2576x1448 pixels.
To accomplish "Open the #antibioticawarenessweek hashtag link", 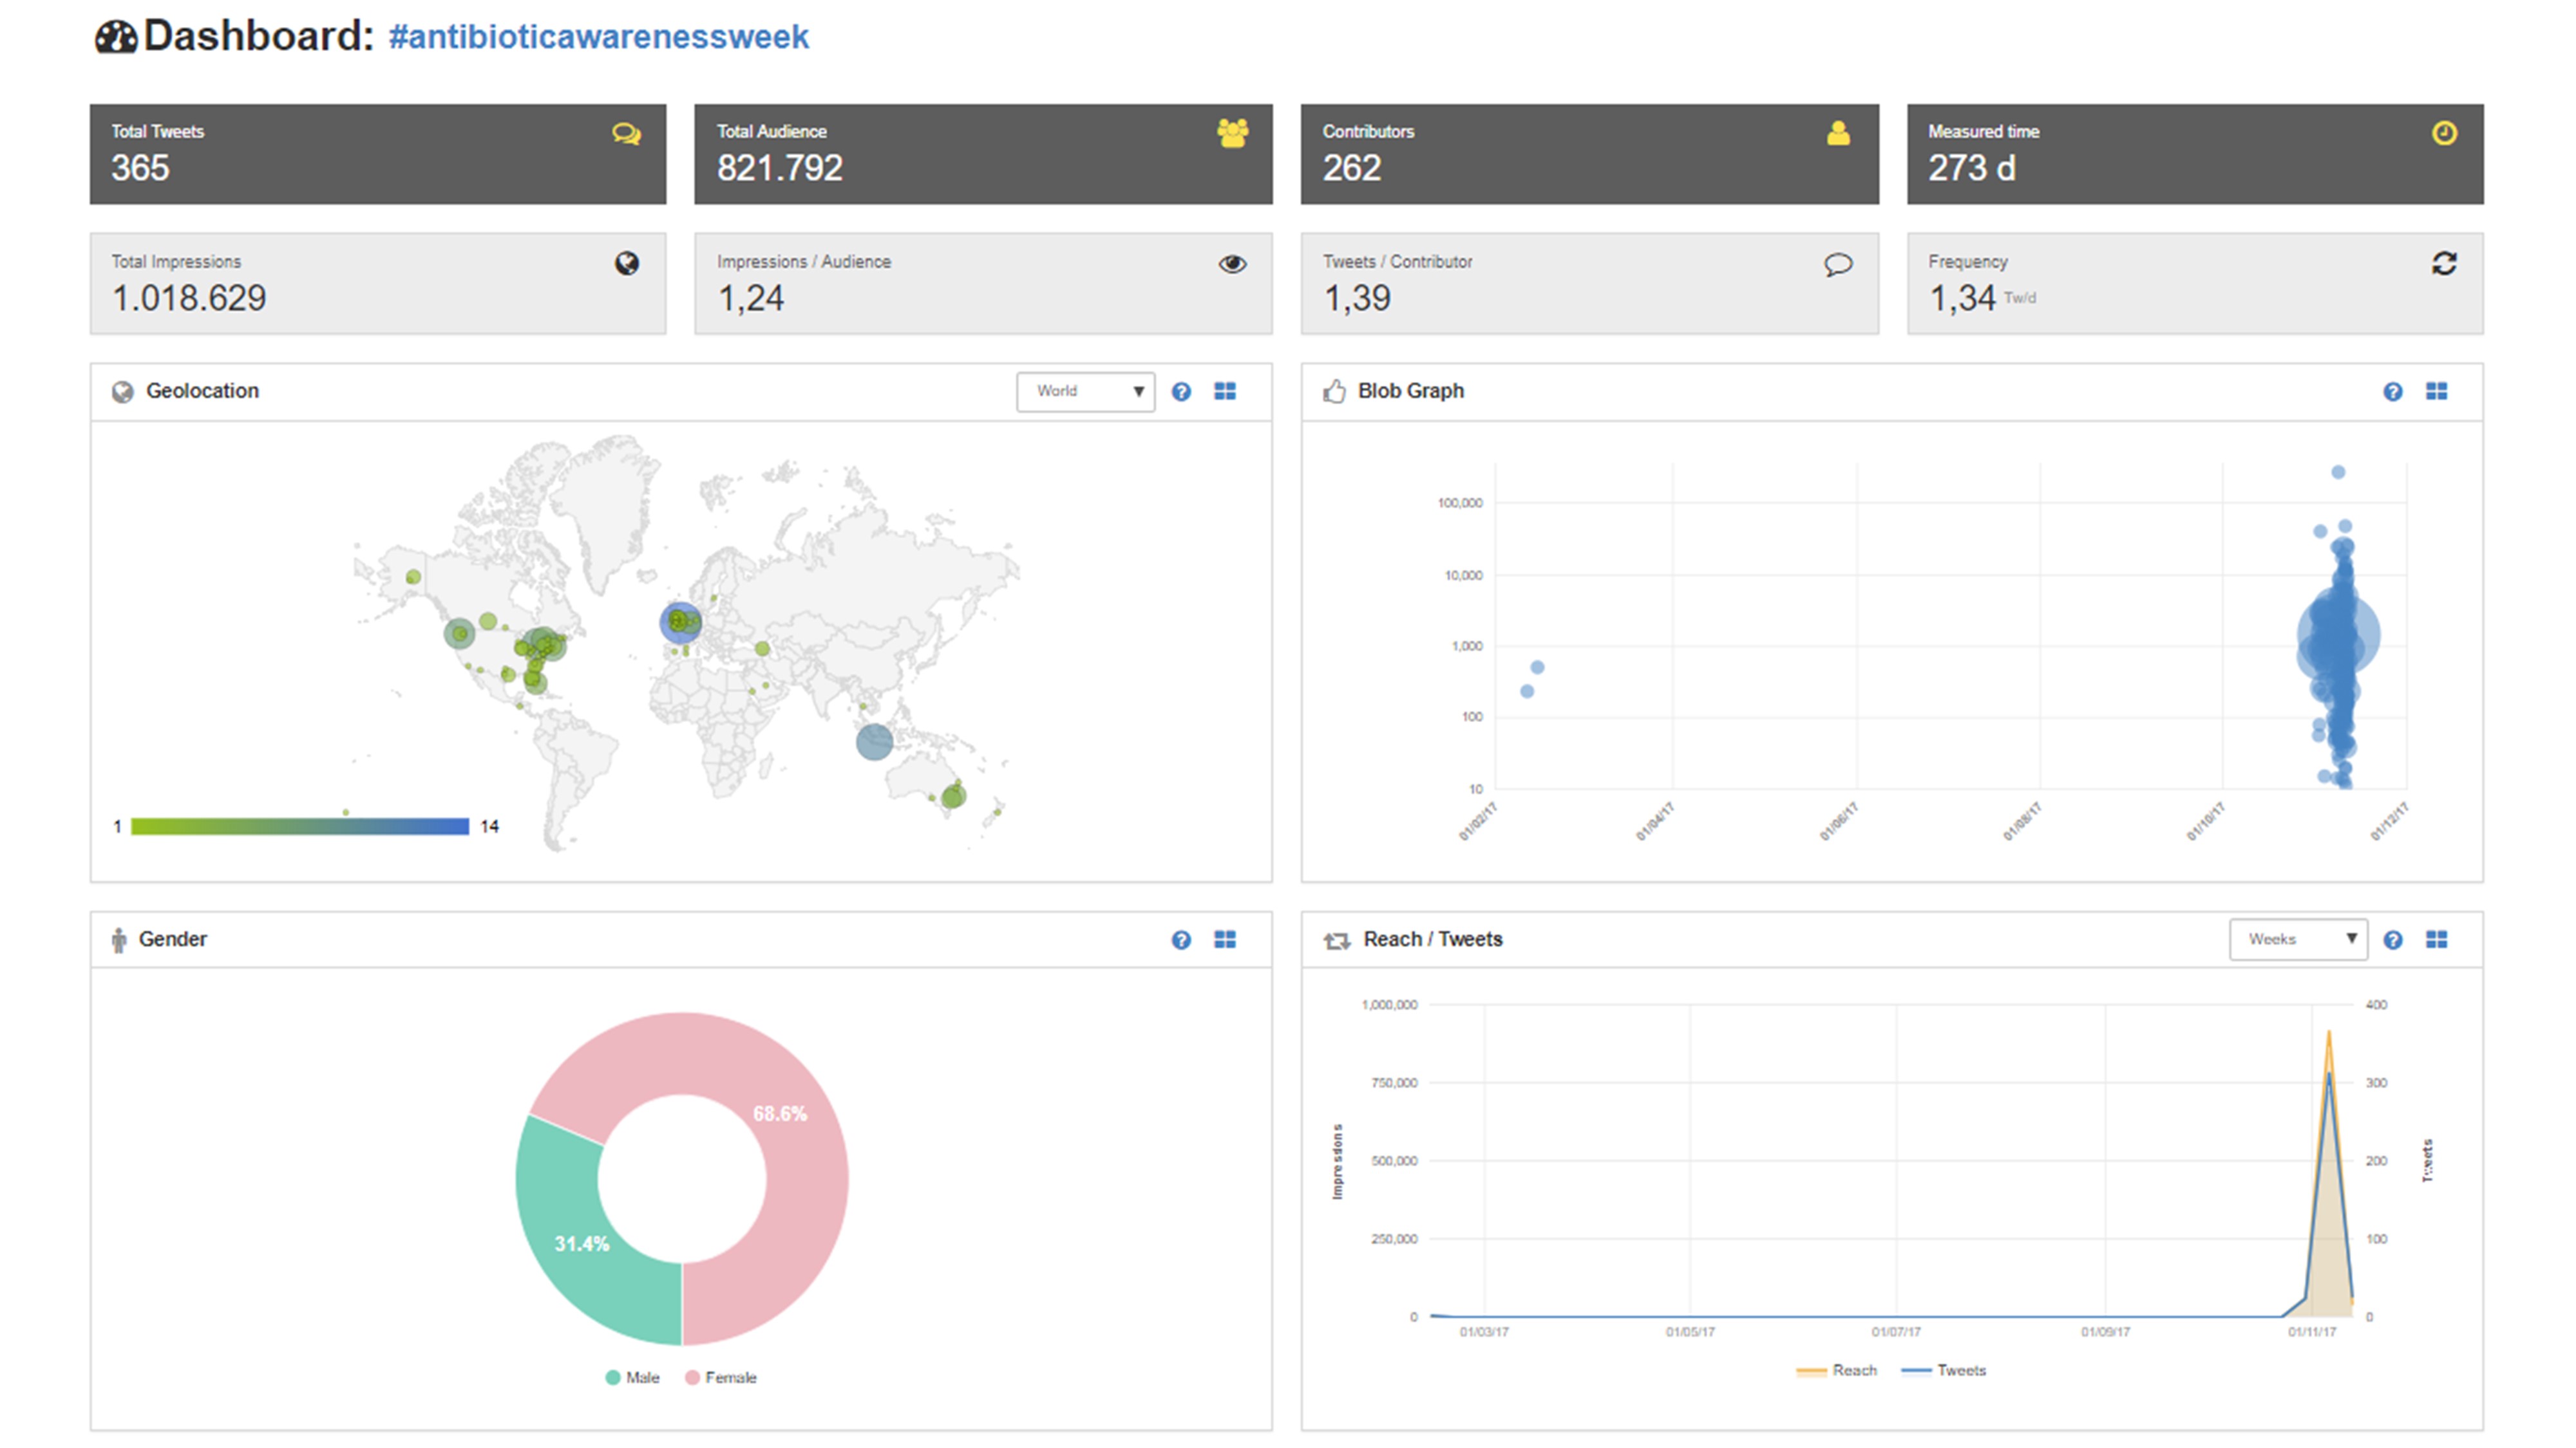I will [598, 37].
